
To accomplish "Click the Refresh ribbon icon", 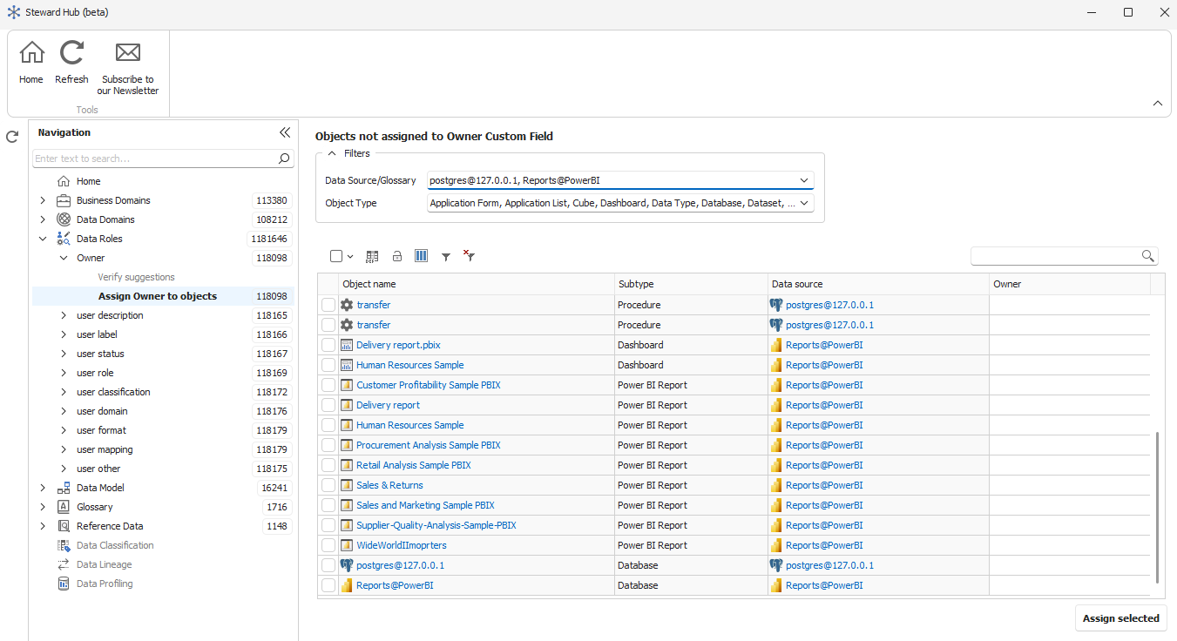I will pyautogui.click(x=71, y=53).
